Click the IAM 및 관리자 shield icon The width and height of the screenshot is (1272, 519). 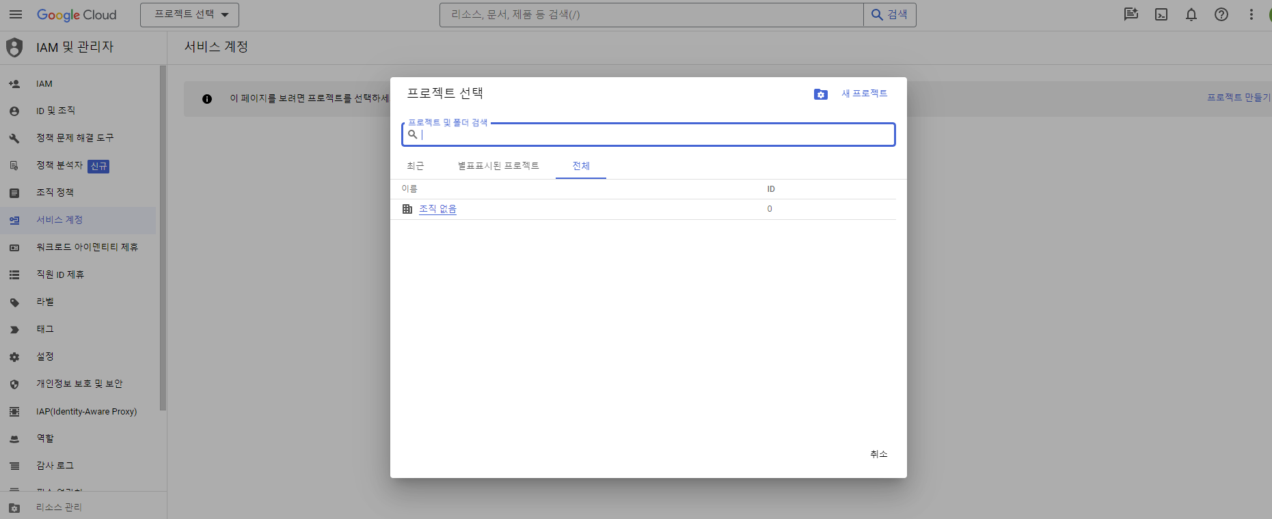[14, 47]
